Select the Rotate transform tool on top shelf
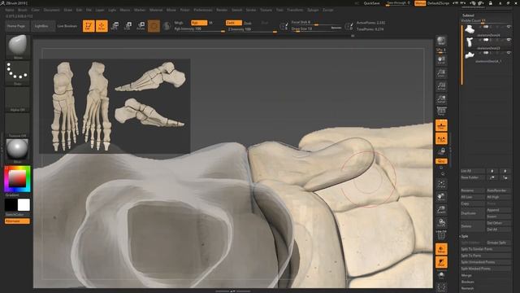This screenshot has width=520, height=293. (141, 26)
